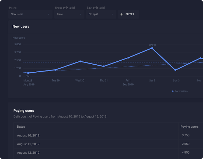The width and height of the screenshot is (203, 159).
Task: Select the Tue 29 data point
Action: point(55,70)
